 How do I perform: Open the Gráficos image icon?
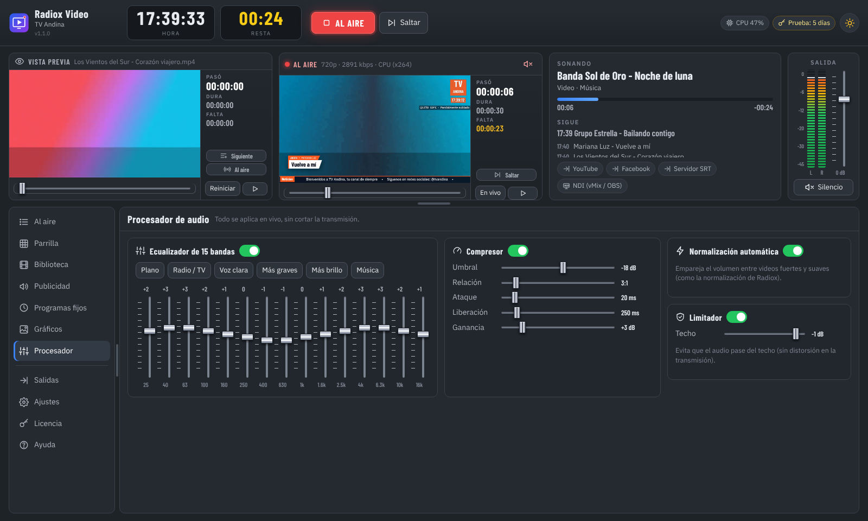24,329
